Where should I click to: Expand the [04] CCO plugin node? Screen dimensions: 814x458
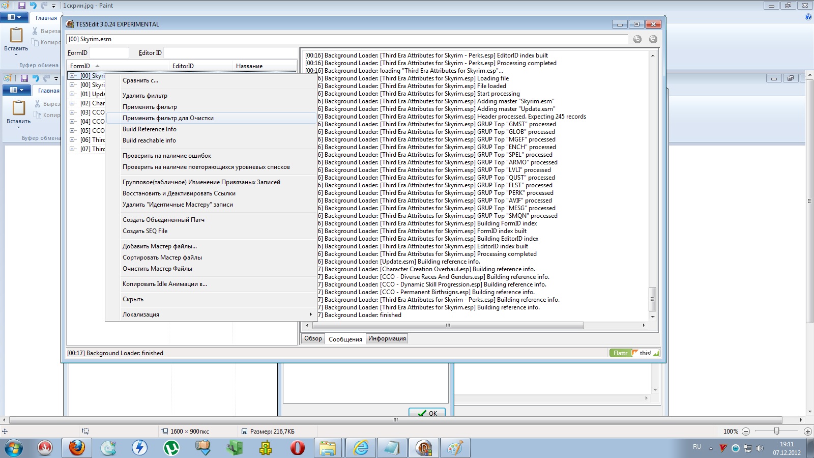[x=72, y=122]
